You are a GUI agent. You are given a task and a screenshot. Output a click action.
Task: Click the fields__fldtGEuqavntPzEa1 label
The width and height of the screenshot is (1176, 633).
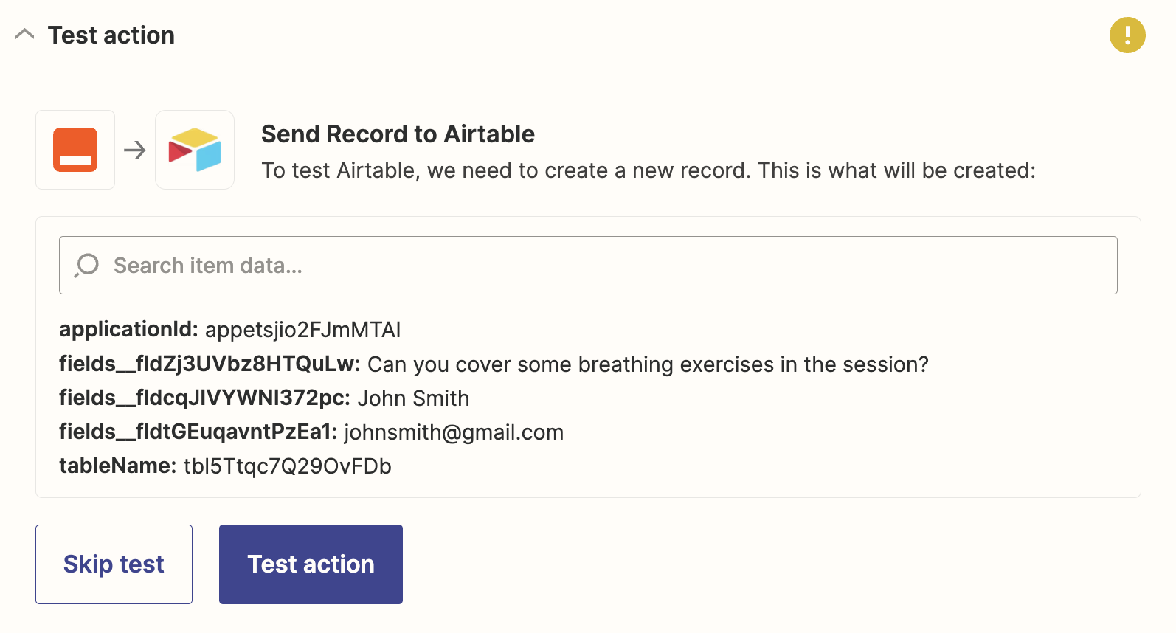click(x=198, y=432)
